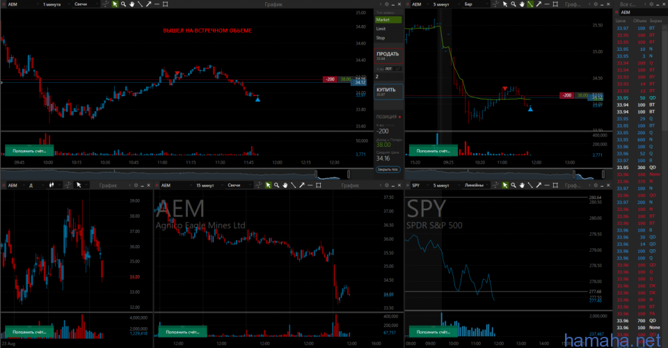This screenshot has width=668, height=348.
Task: Select the line tool in the 15-minute AEM chart
Action: point(294,185)
